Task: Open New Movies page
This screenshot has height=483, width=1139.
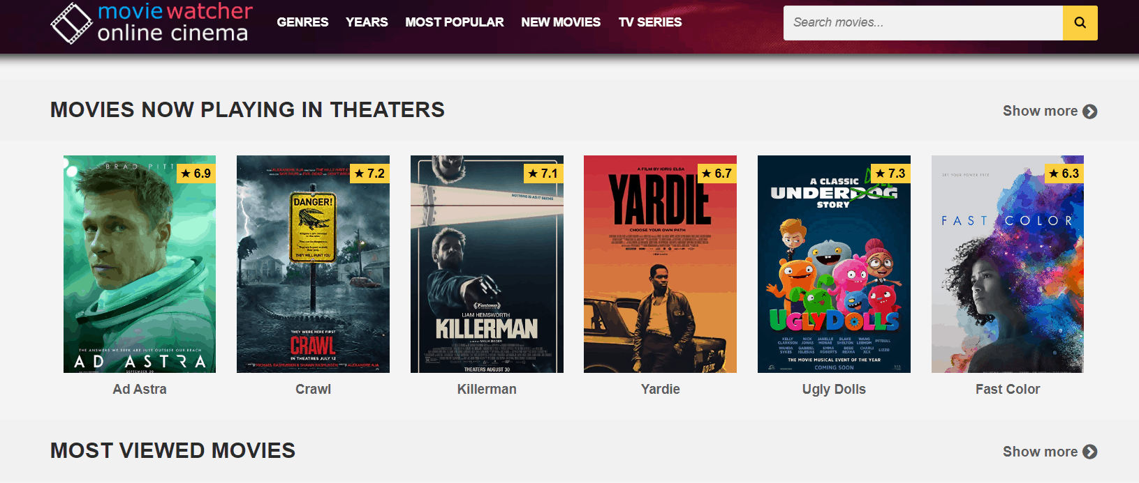Action: pyautogui.click(x=561, y=22)
